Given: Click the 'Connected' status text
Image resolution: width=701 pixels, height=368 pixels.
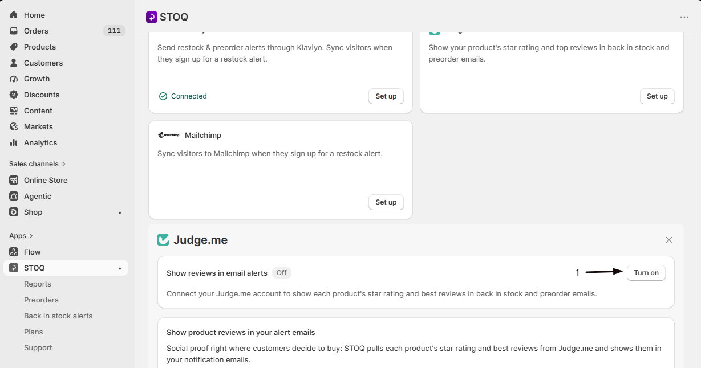Looking at the screenshot, I should tap(189, 96).
